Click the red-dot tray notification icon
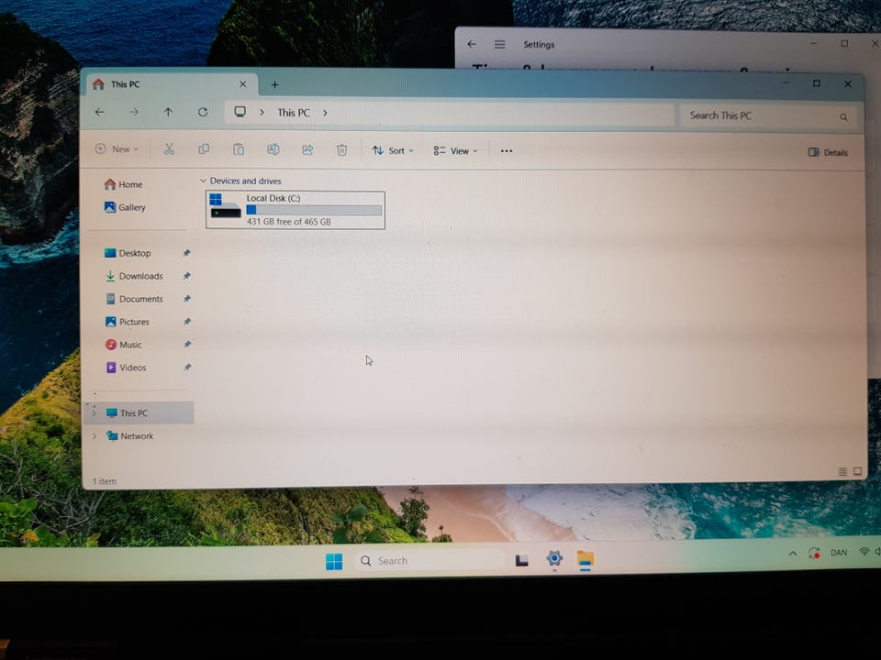 pos(814,553)
